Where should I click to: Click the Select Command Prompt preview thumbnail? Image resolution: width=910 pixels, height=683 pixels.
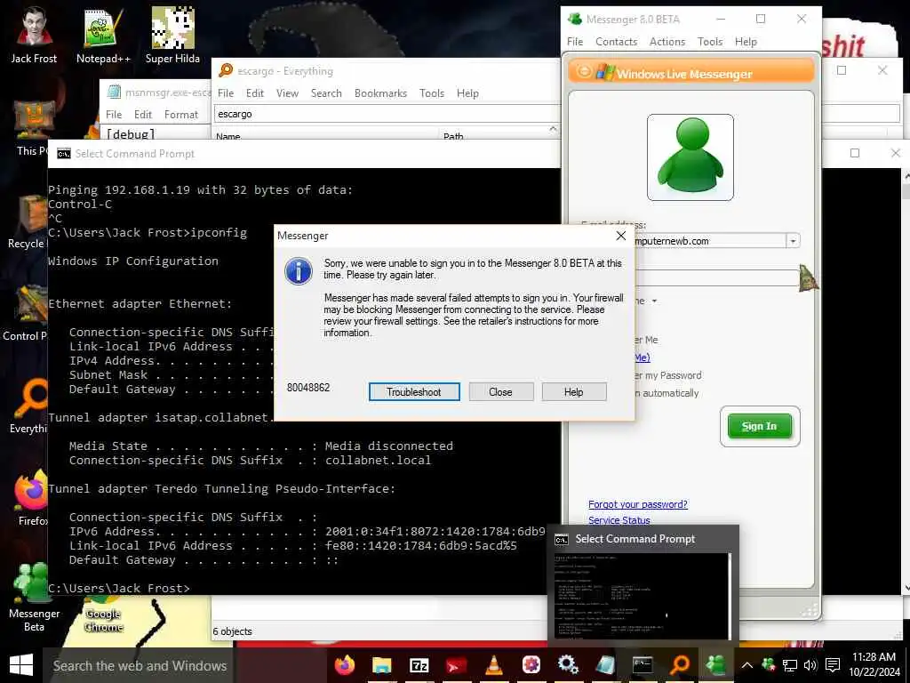point(643,595)
